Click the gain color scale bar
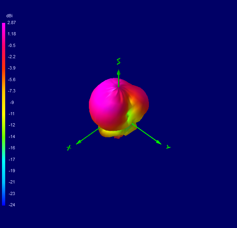 coord(4,114)
